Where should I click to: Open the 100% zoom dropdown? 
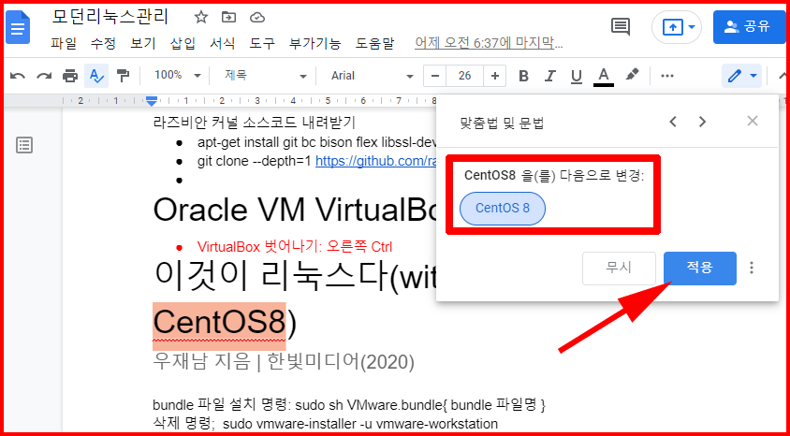(x=177, y=76)
